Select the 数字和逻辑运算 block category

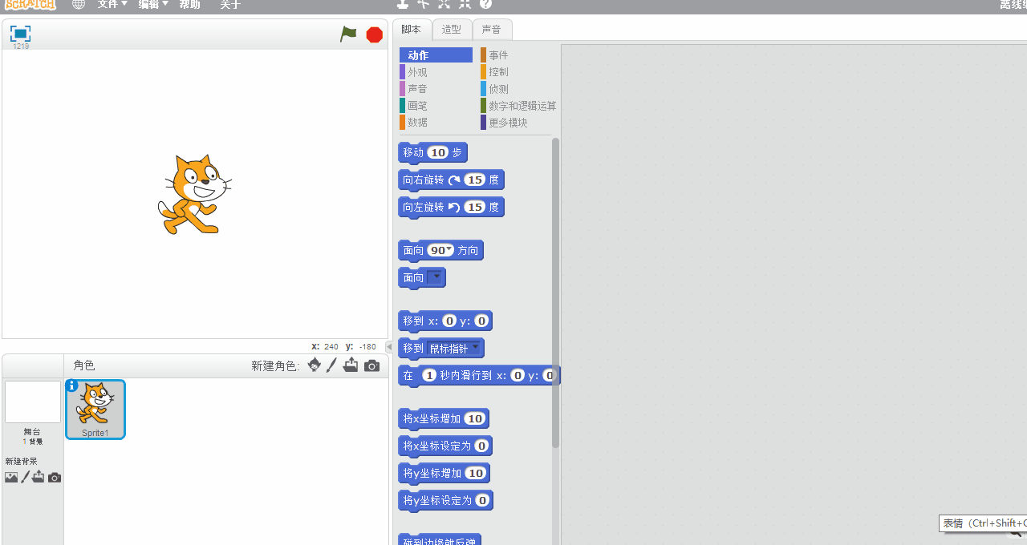518,106
